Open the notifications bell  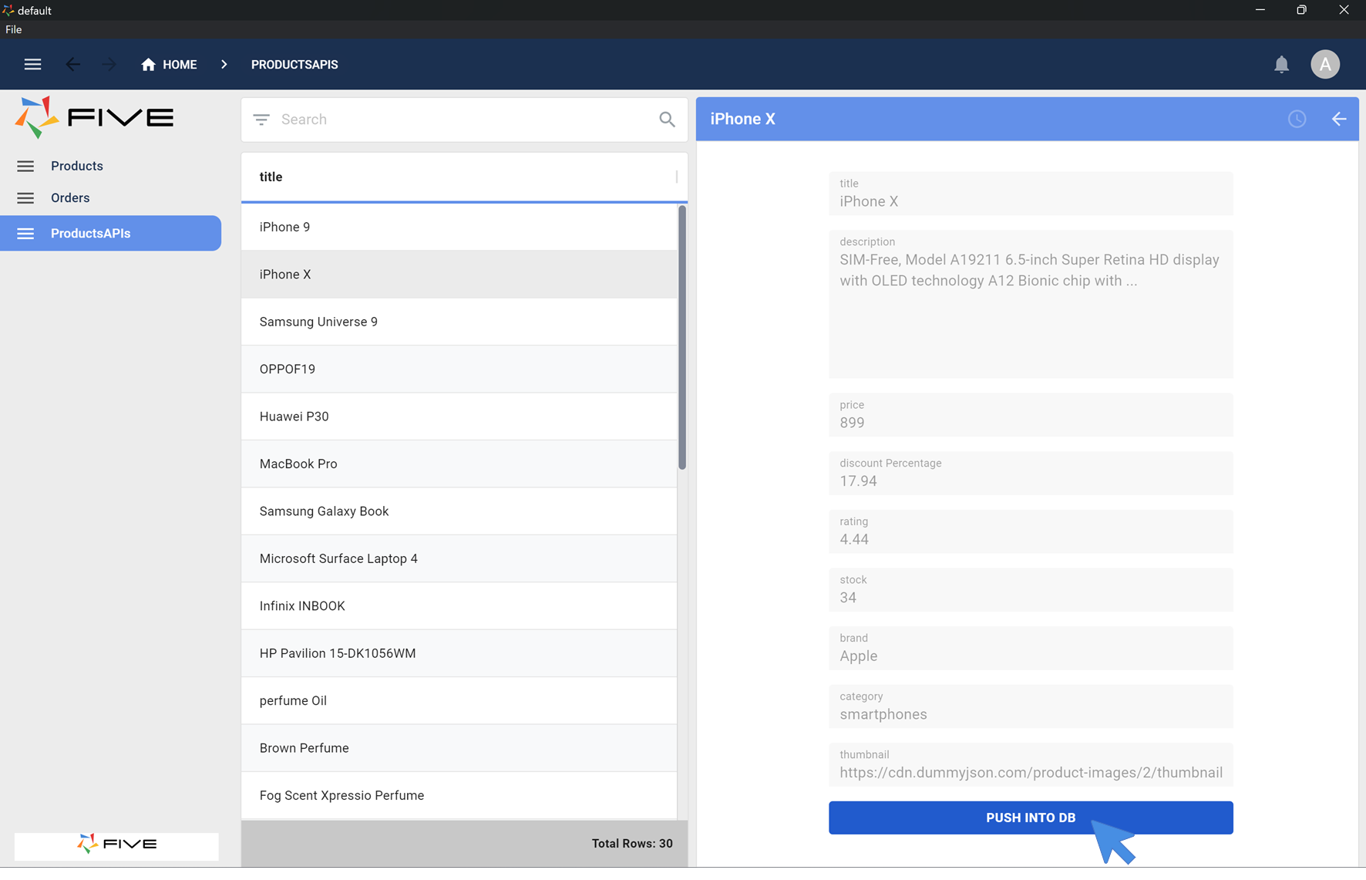(x=1281, y=64)
